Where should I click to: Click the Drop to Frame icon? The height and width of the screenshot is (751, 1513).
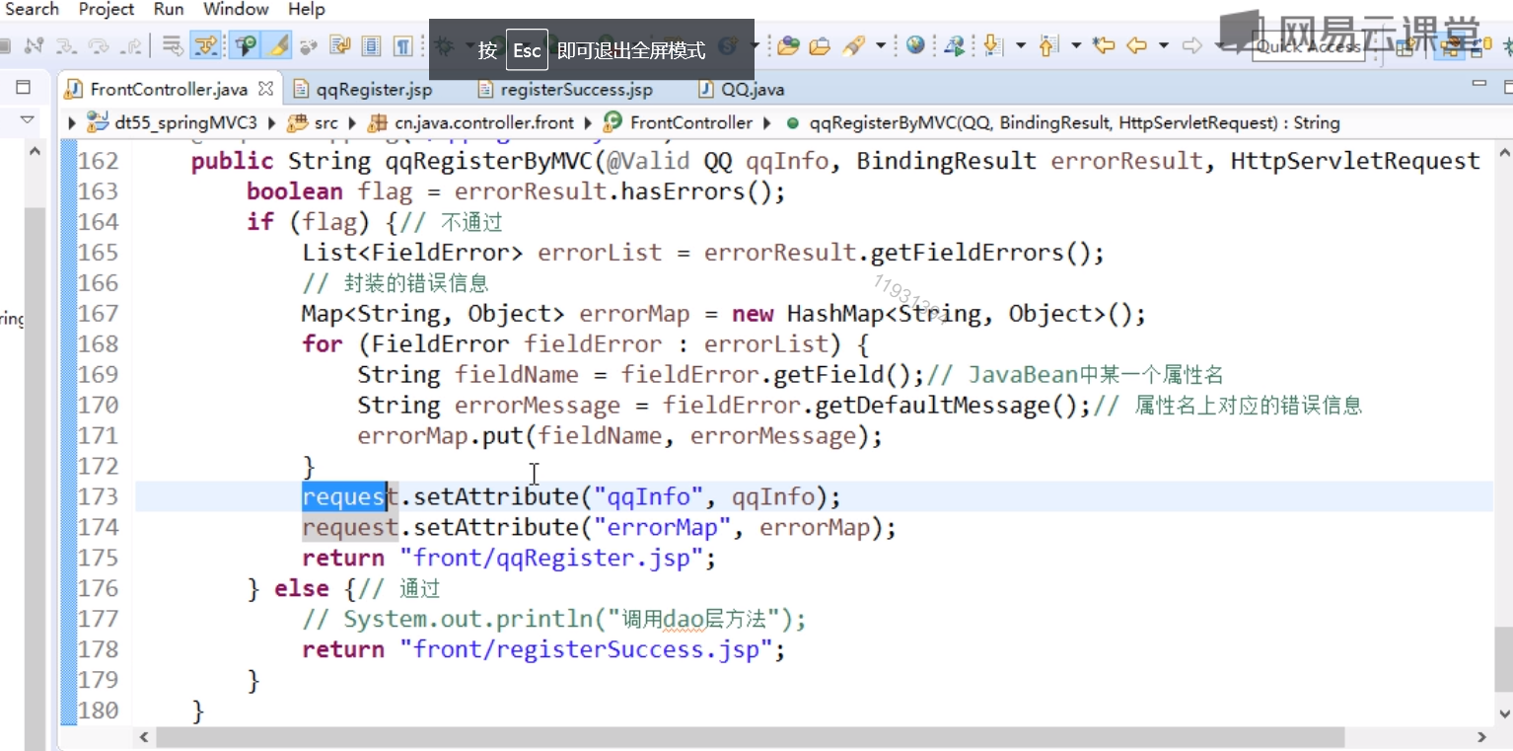(x=172, y=45)
